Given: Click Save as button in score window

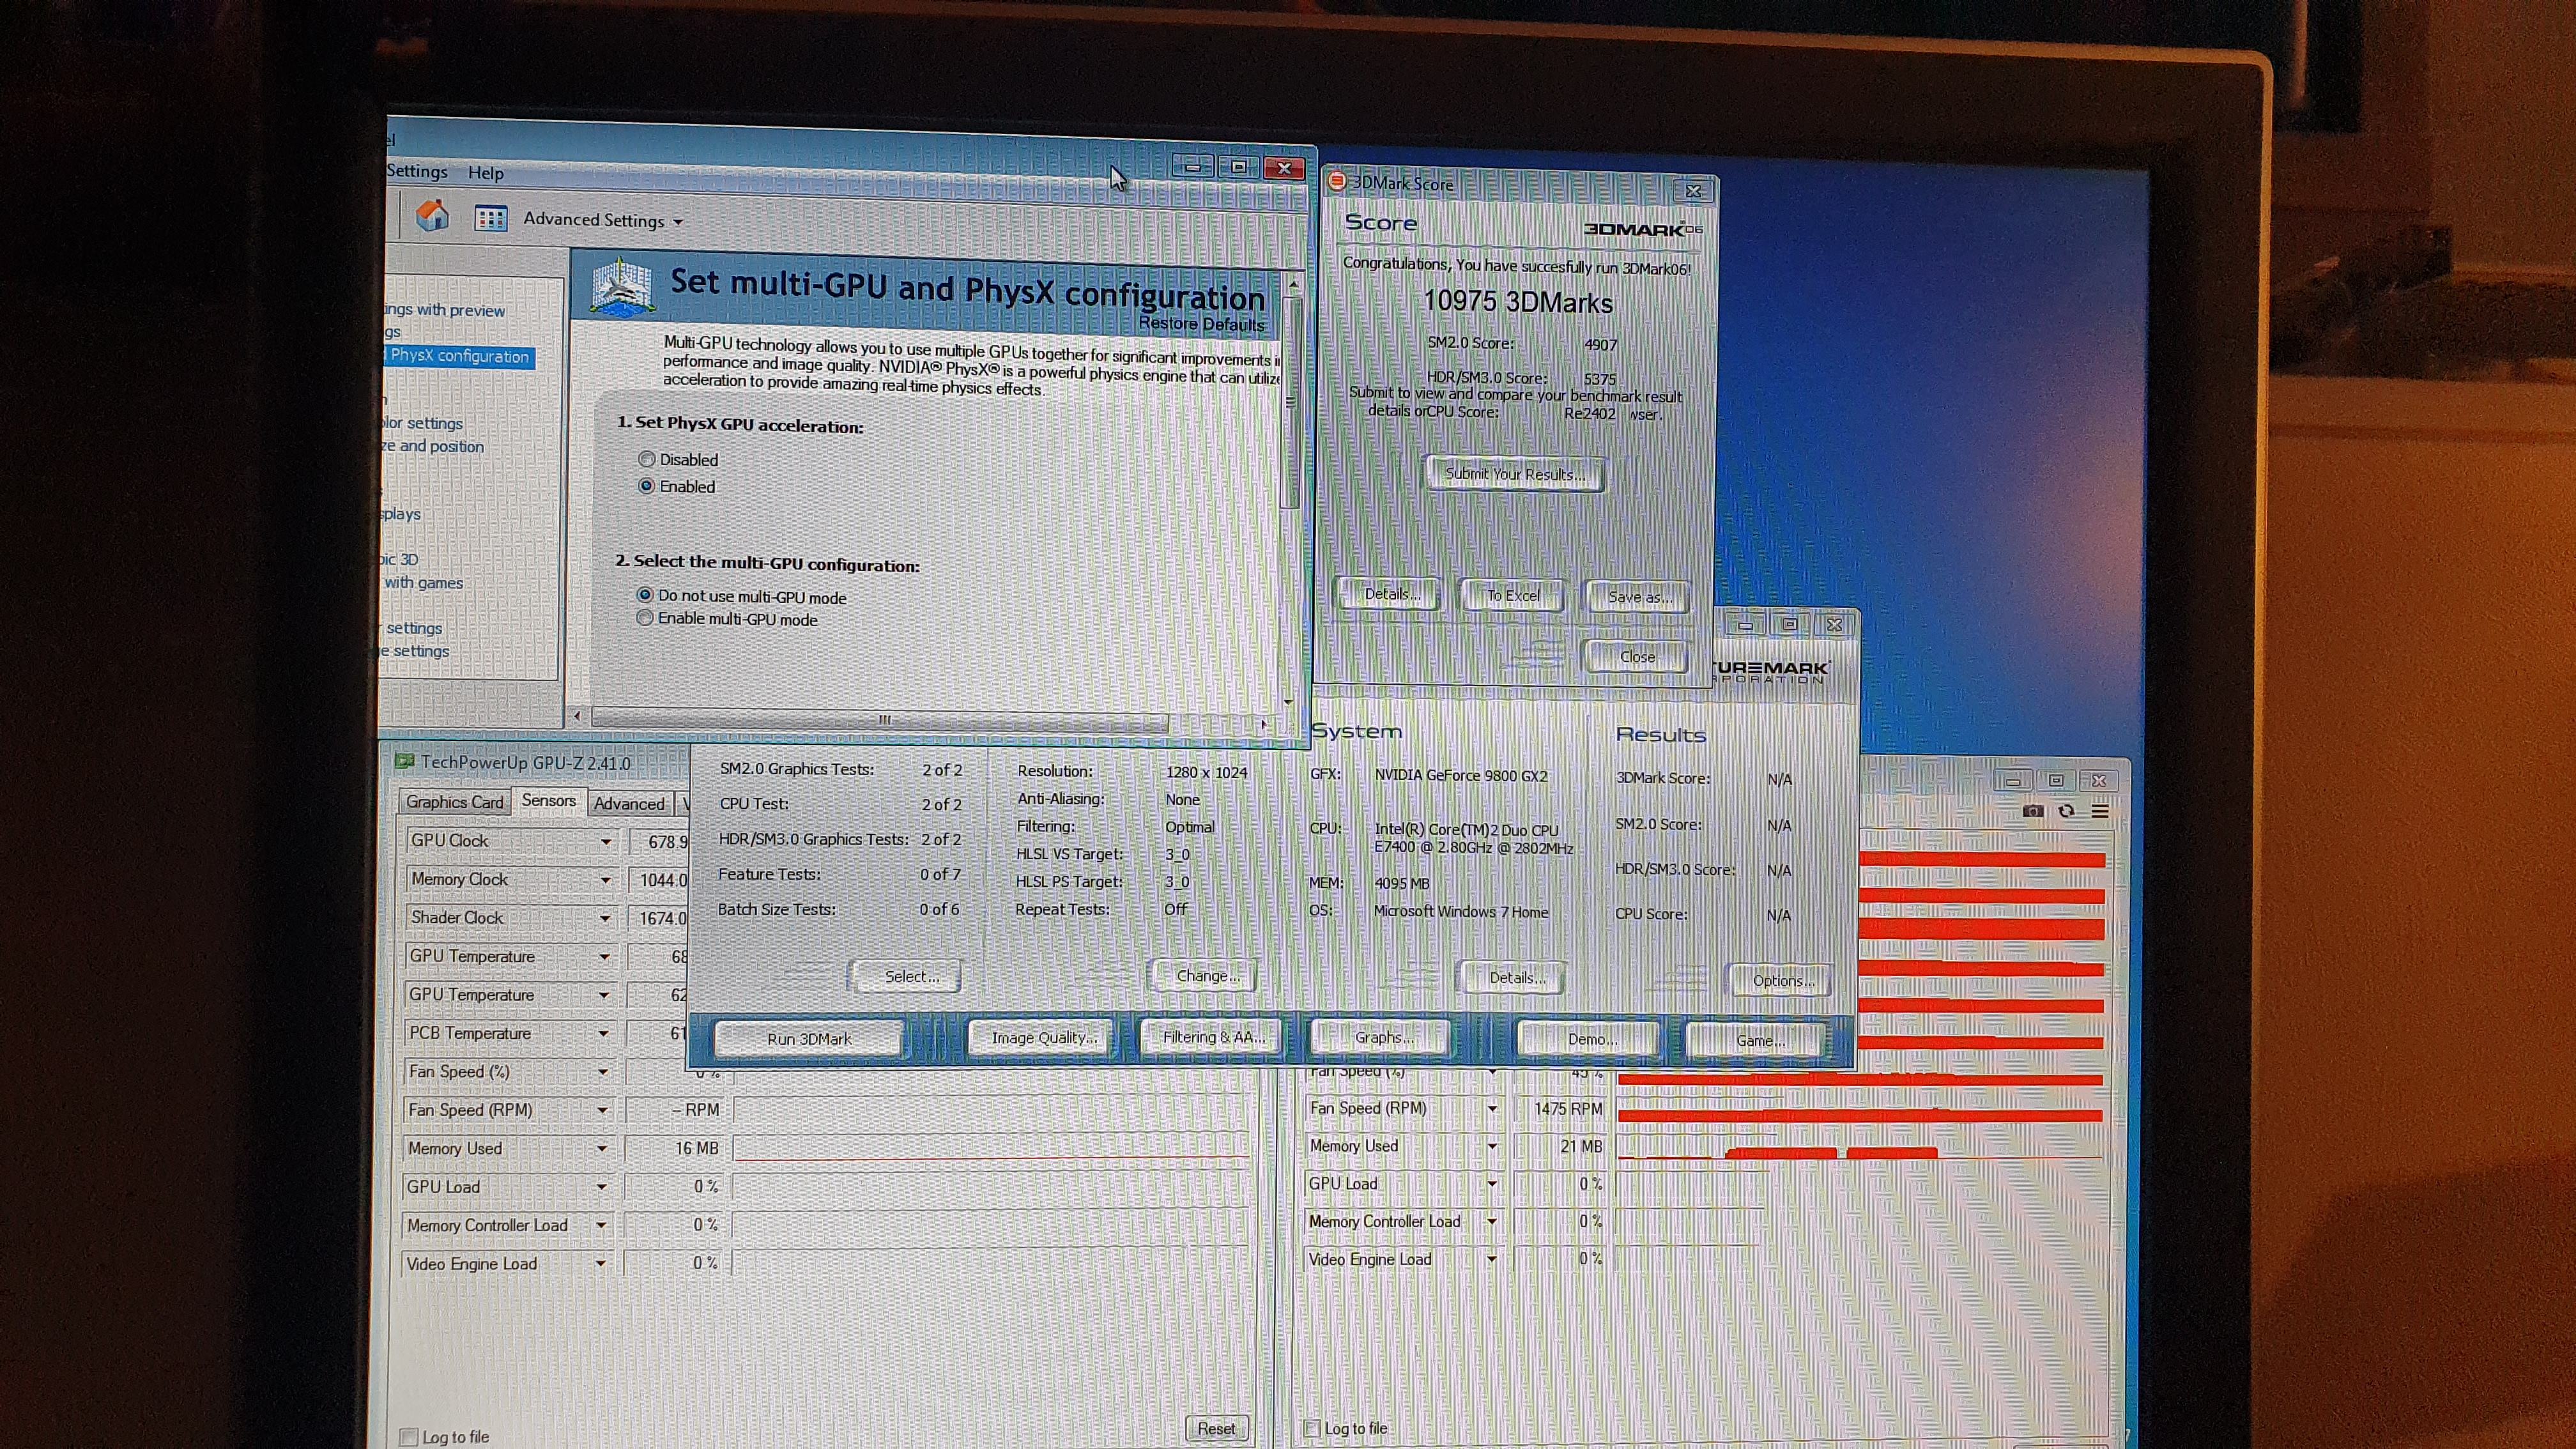Looking at the screenshot, I should point(1639,597).
